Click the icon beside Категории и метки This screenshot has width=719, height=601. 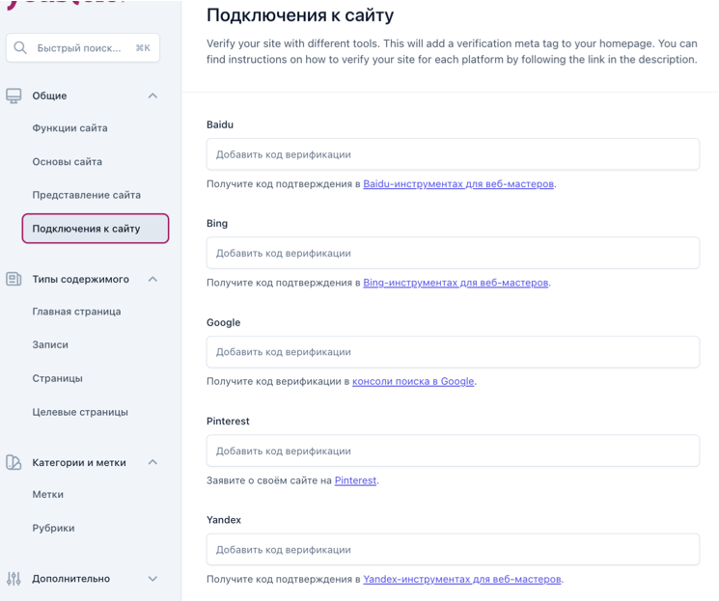tap(14, 462)
